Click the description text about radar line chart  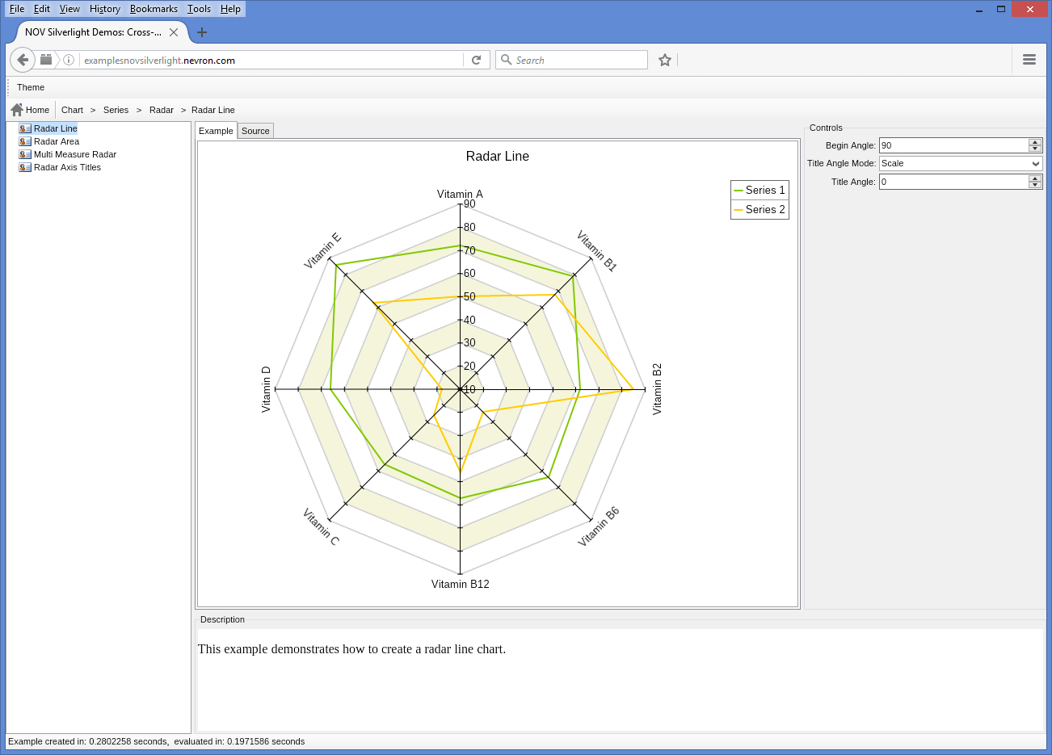(351, 649)
